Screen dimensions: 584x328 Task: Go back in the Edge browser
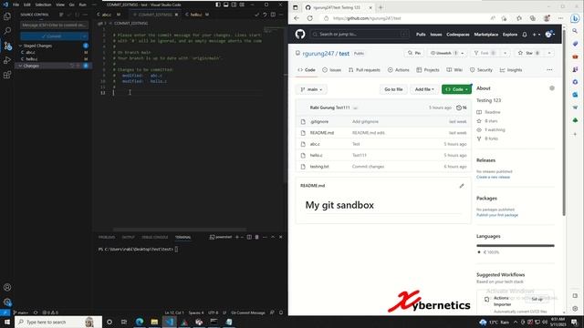point(297,18)
